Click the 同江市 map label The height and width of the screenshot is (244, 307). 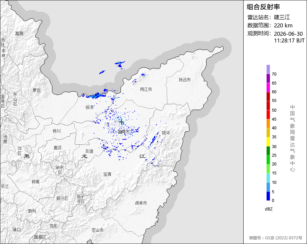pos(146,90)
